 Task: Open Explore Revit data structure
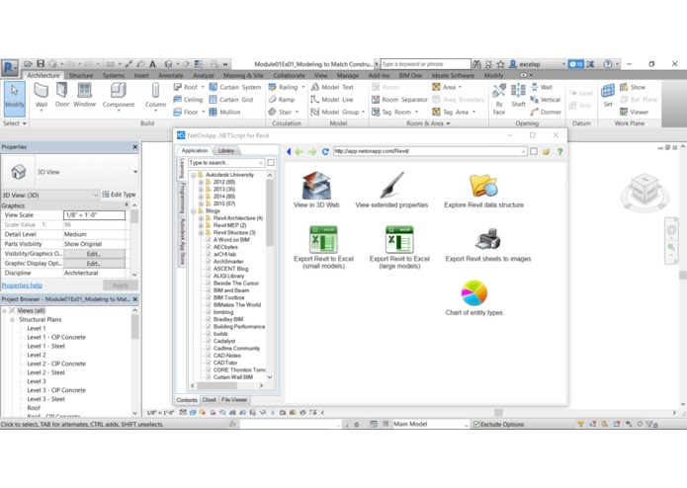[483, 190]
